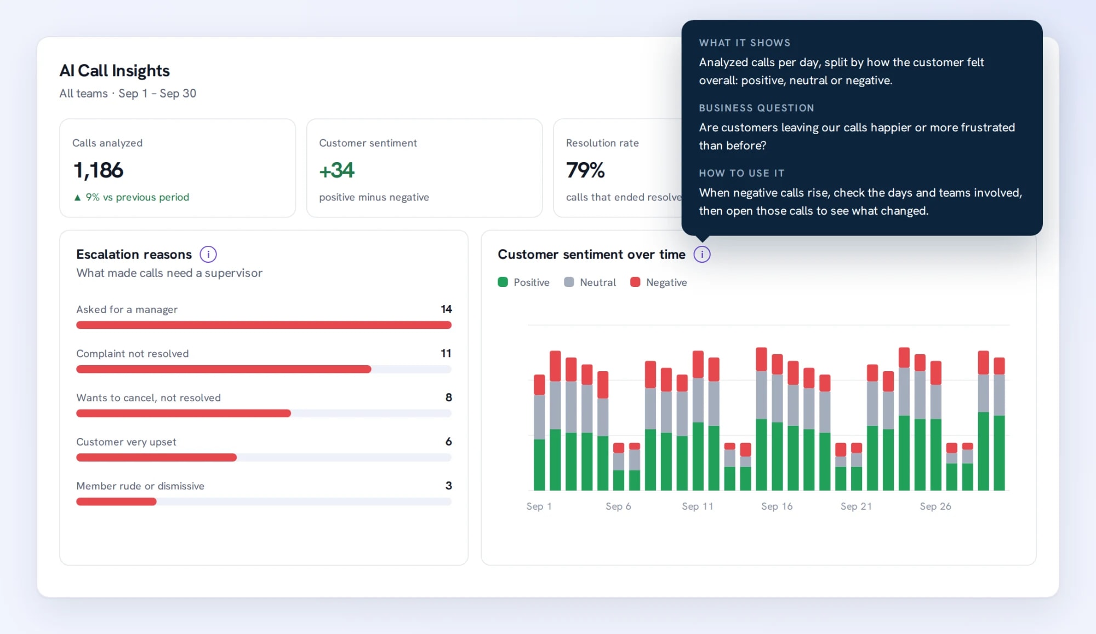
Task: Click the green up-triangle trend indicator
Action: coord(77,197)
